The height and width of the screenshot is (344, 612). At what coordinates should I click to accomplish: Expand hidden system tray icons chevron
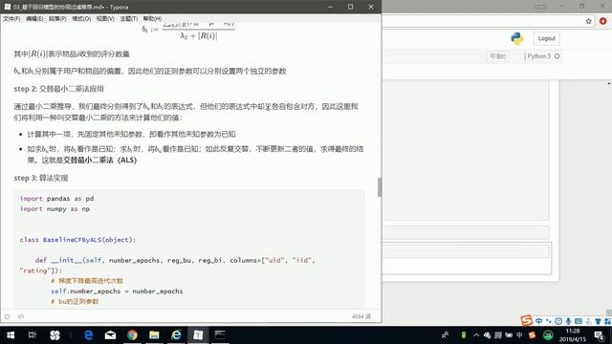click(476, 335)
